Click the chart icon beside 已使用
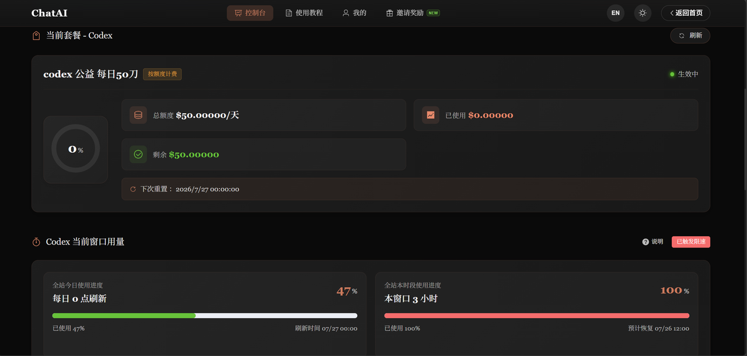The image size is (747, 356). click(x=431, y=115)
